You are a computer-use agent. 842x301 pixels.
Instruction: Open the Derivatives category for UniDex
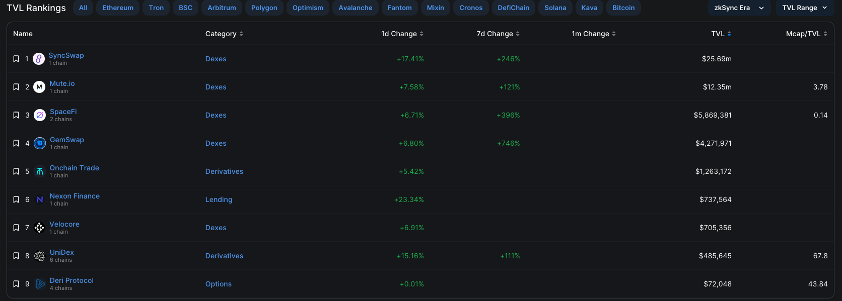point(224,256)
